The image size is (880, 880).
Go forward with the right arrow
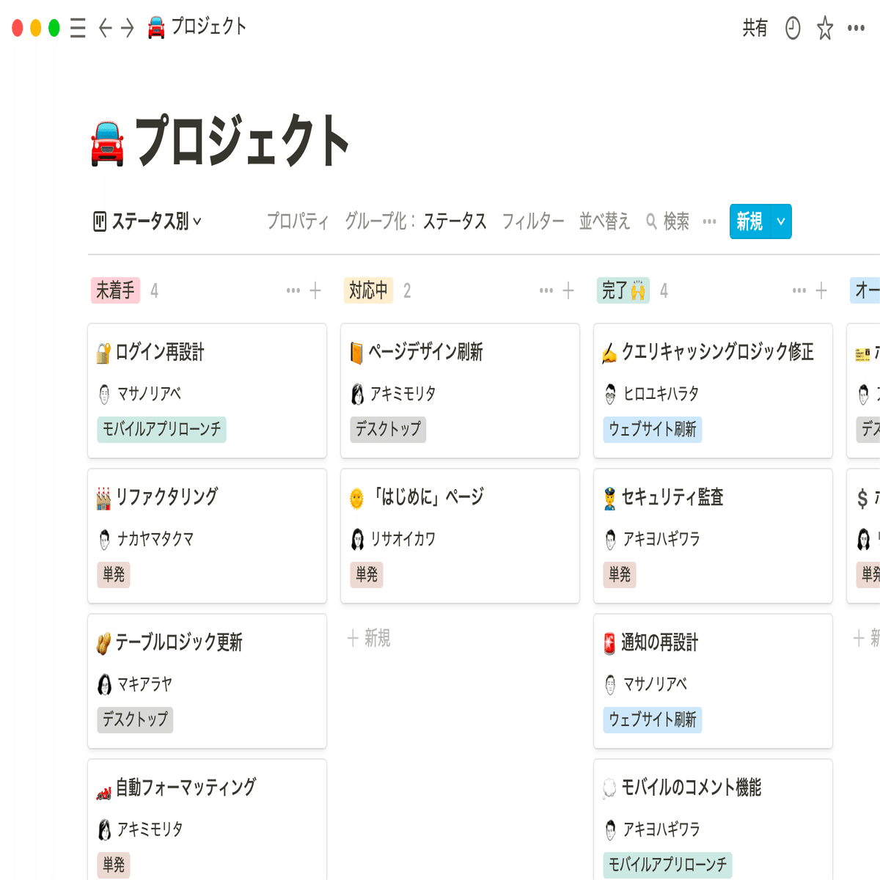tap(128, 28)
